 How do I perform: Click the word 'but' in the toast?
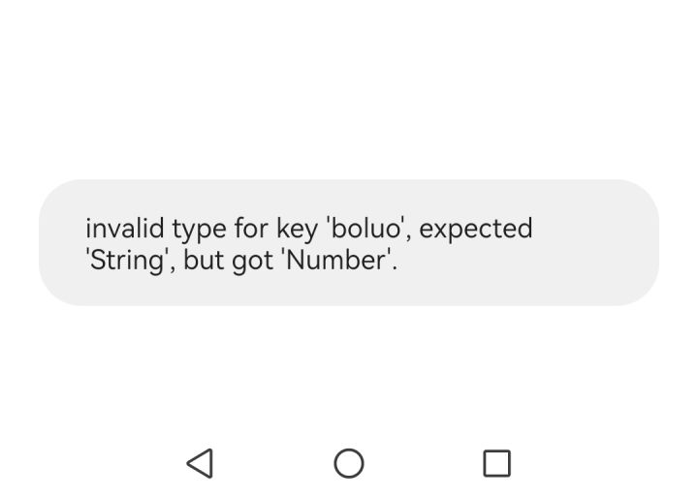tap(204, 261)
